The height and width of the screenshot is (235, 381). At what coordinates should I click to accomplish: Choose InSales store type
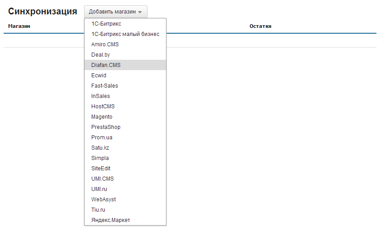click(x=125, y=96)
